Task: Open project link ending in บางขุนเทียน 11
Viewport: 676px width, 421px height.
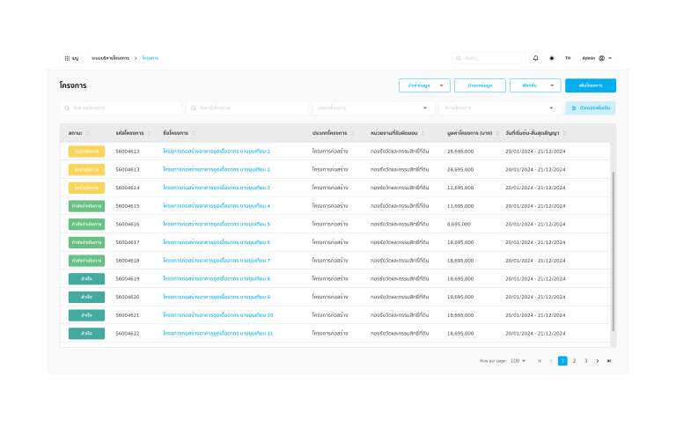Action: pos(218,334)
